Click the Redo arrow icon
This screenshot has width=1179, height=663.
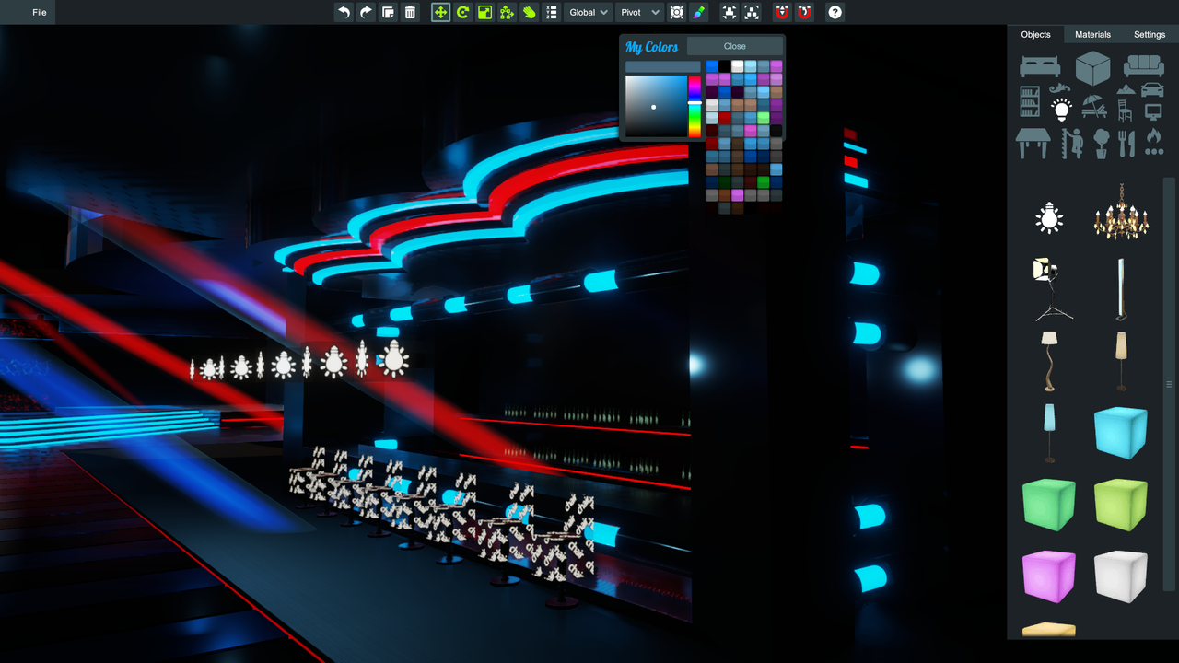point(366,12)
